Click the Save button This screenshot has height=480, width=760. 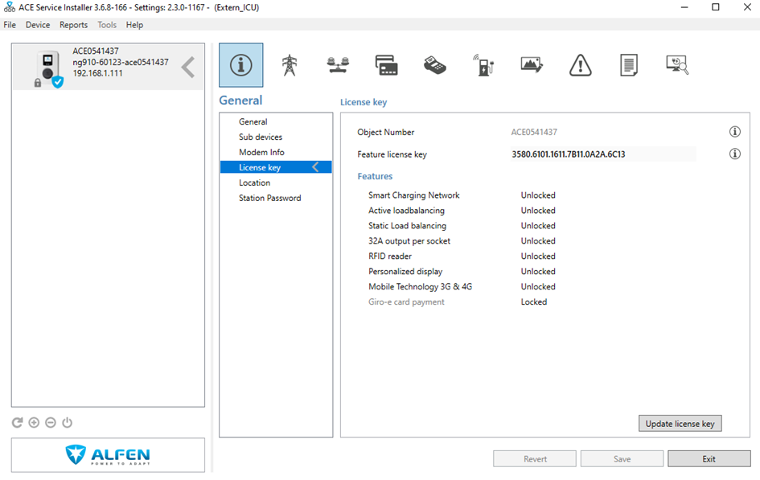[x=622, y=459]
